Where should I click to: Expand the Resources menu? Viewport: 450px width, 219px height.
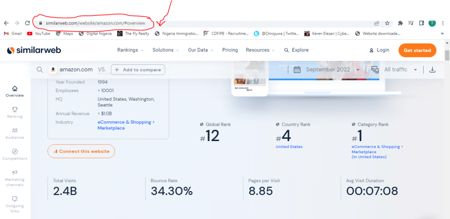pos(260,50)
